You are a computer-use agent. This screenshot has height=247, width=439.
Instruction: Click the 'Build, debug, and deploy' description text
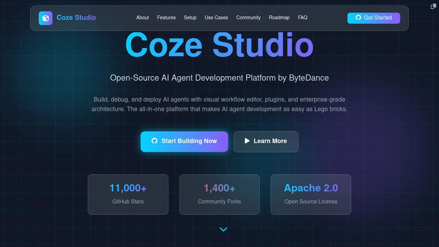219,104
